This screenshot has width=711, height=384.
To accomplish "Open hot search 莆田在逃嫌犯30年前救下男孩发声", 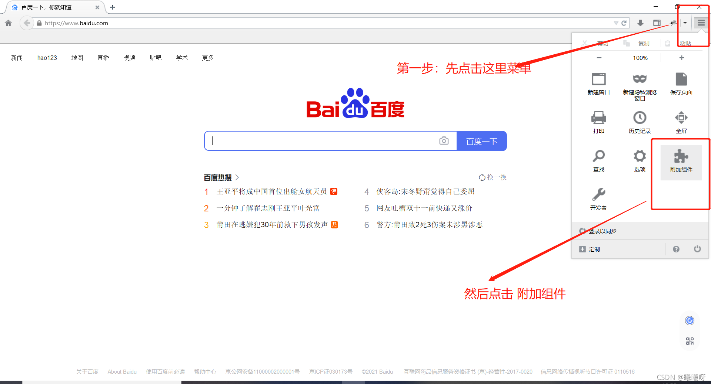I will pos(272,225).
